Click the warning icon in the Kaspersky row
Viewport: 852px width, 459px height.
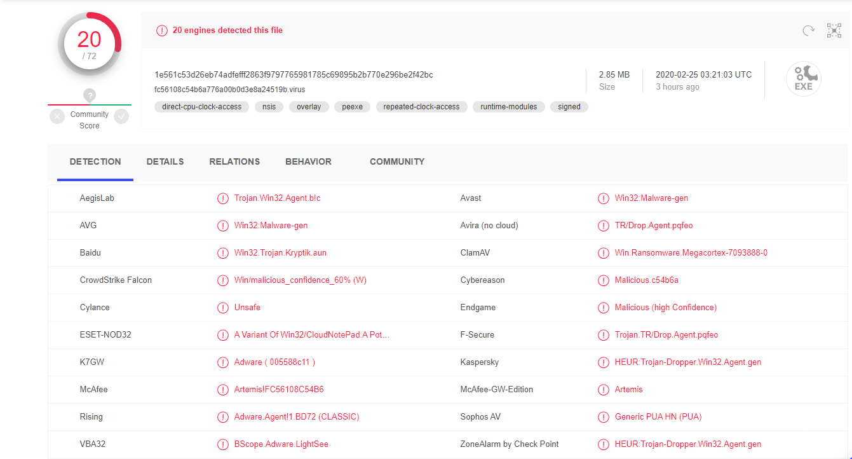tap(604, 362)
